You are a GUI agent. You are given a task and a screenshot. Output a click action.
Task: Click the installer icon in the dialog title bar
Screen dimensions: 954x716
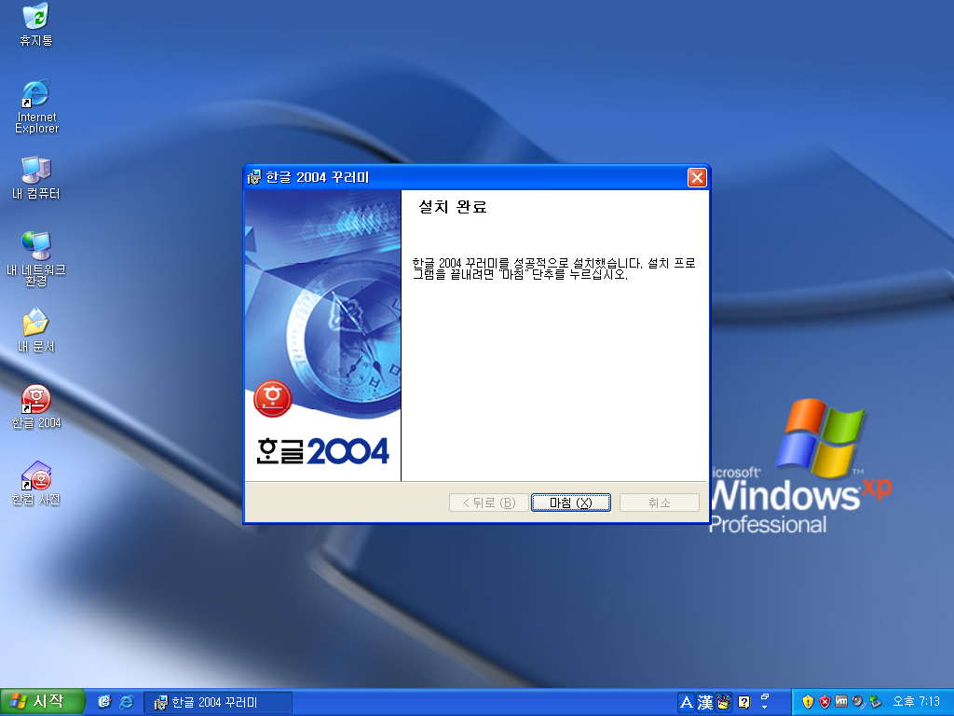point(254,177)
